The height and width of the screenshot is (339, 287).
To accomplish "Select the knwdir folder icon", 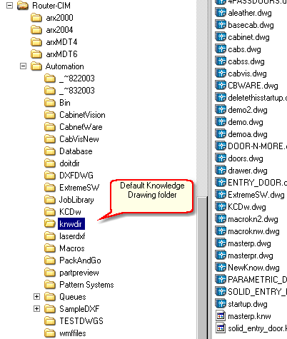I will tap(50, 223).
